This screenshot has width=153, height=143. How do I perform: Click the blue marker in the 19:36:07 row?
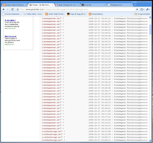63,67
